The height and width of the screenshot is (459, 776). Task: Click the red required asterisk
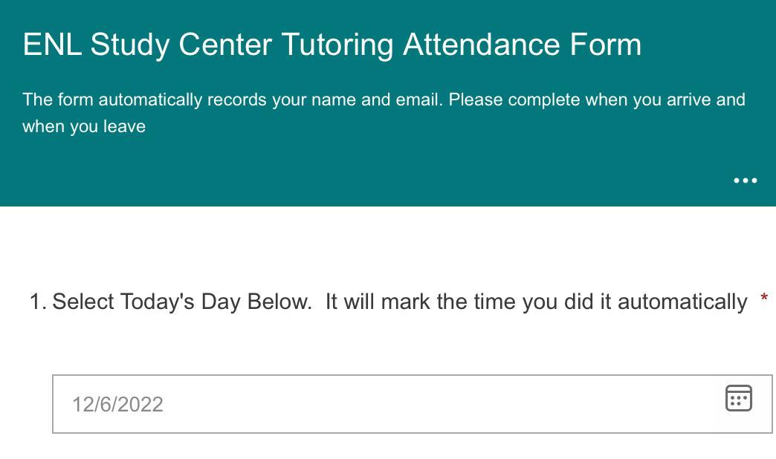764,299
